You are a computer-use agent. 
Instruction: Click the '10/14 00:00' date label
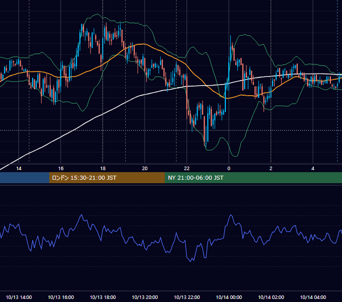pyautogui.click(x=229, y=297)
